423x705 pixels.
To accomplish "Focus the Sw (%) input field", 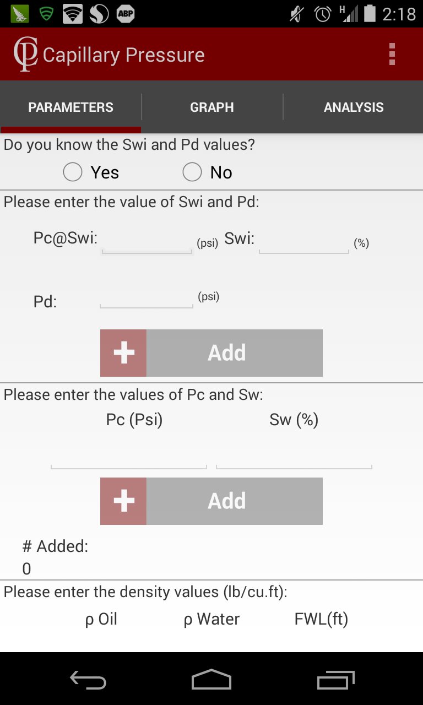I will point(294,458).
